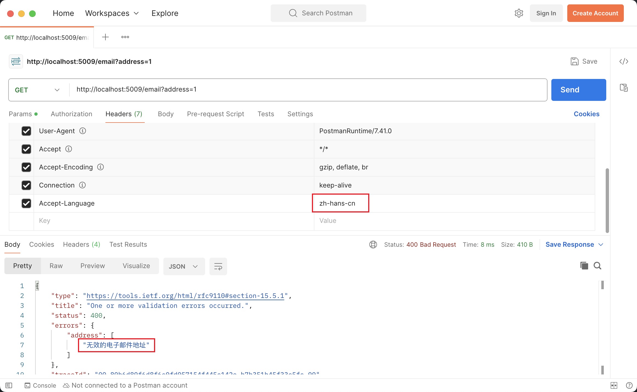Click the settings gear icon
Image resolution: width=637 pixels, height=392 pixels.
pos(519,13)
